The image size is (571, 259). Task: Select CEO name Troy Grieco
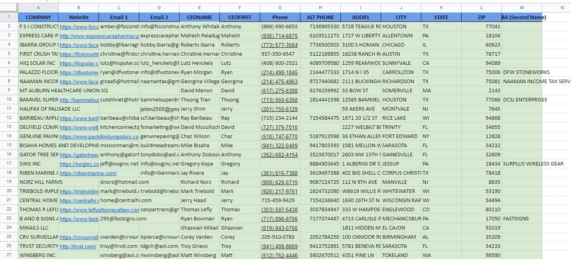coord(200,246)
